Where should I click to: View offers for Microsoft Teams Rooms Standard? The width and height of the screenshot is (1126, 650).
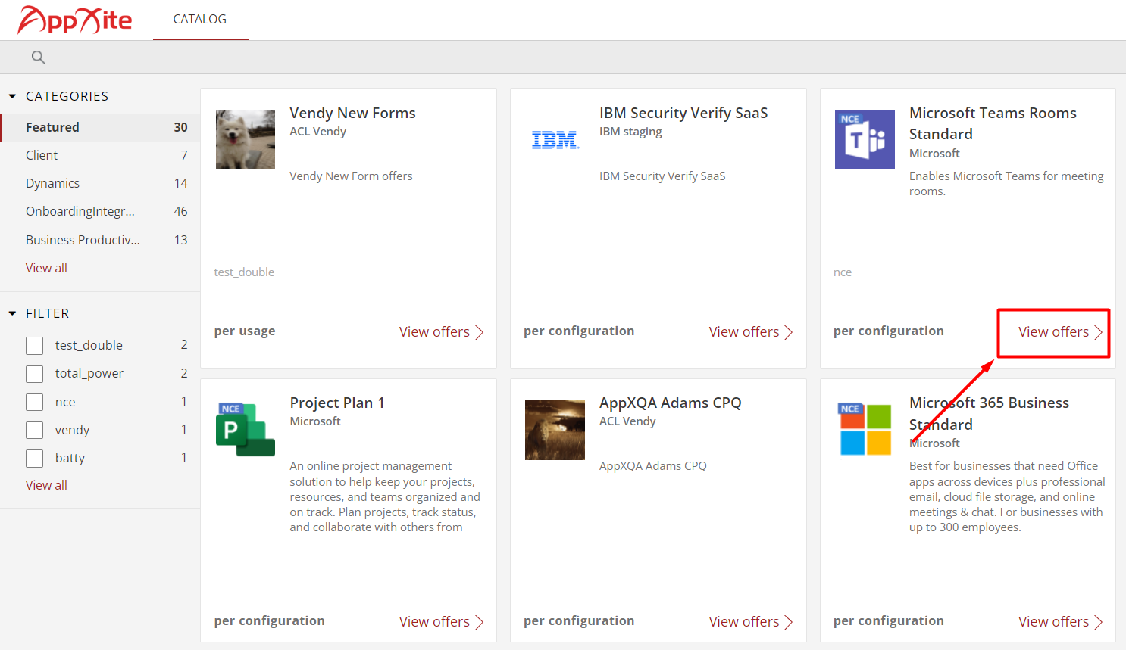click(1060, 332)
